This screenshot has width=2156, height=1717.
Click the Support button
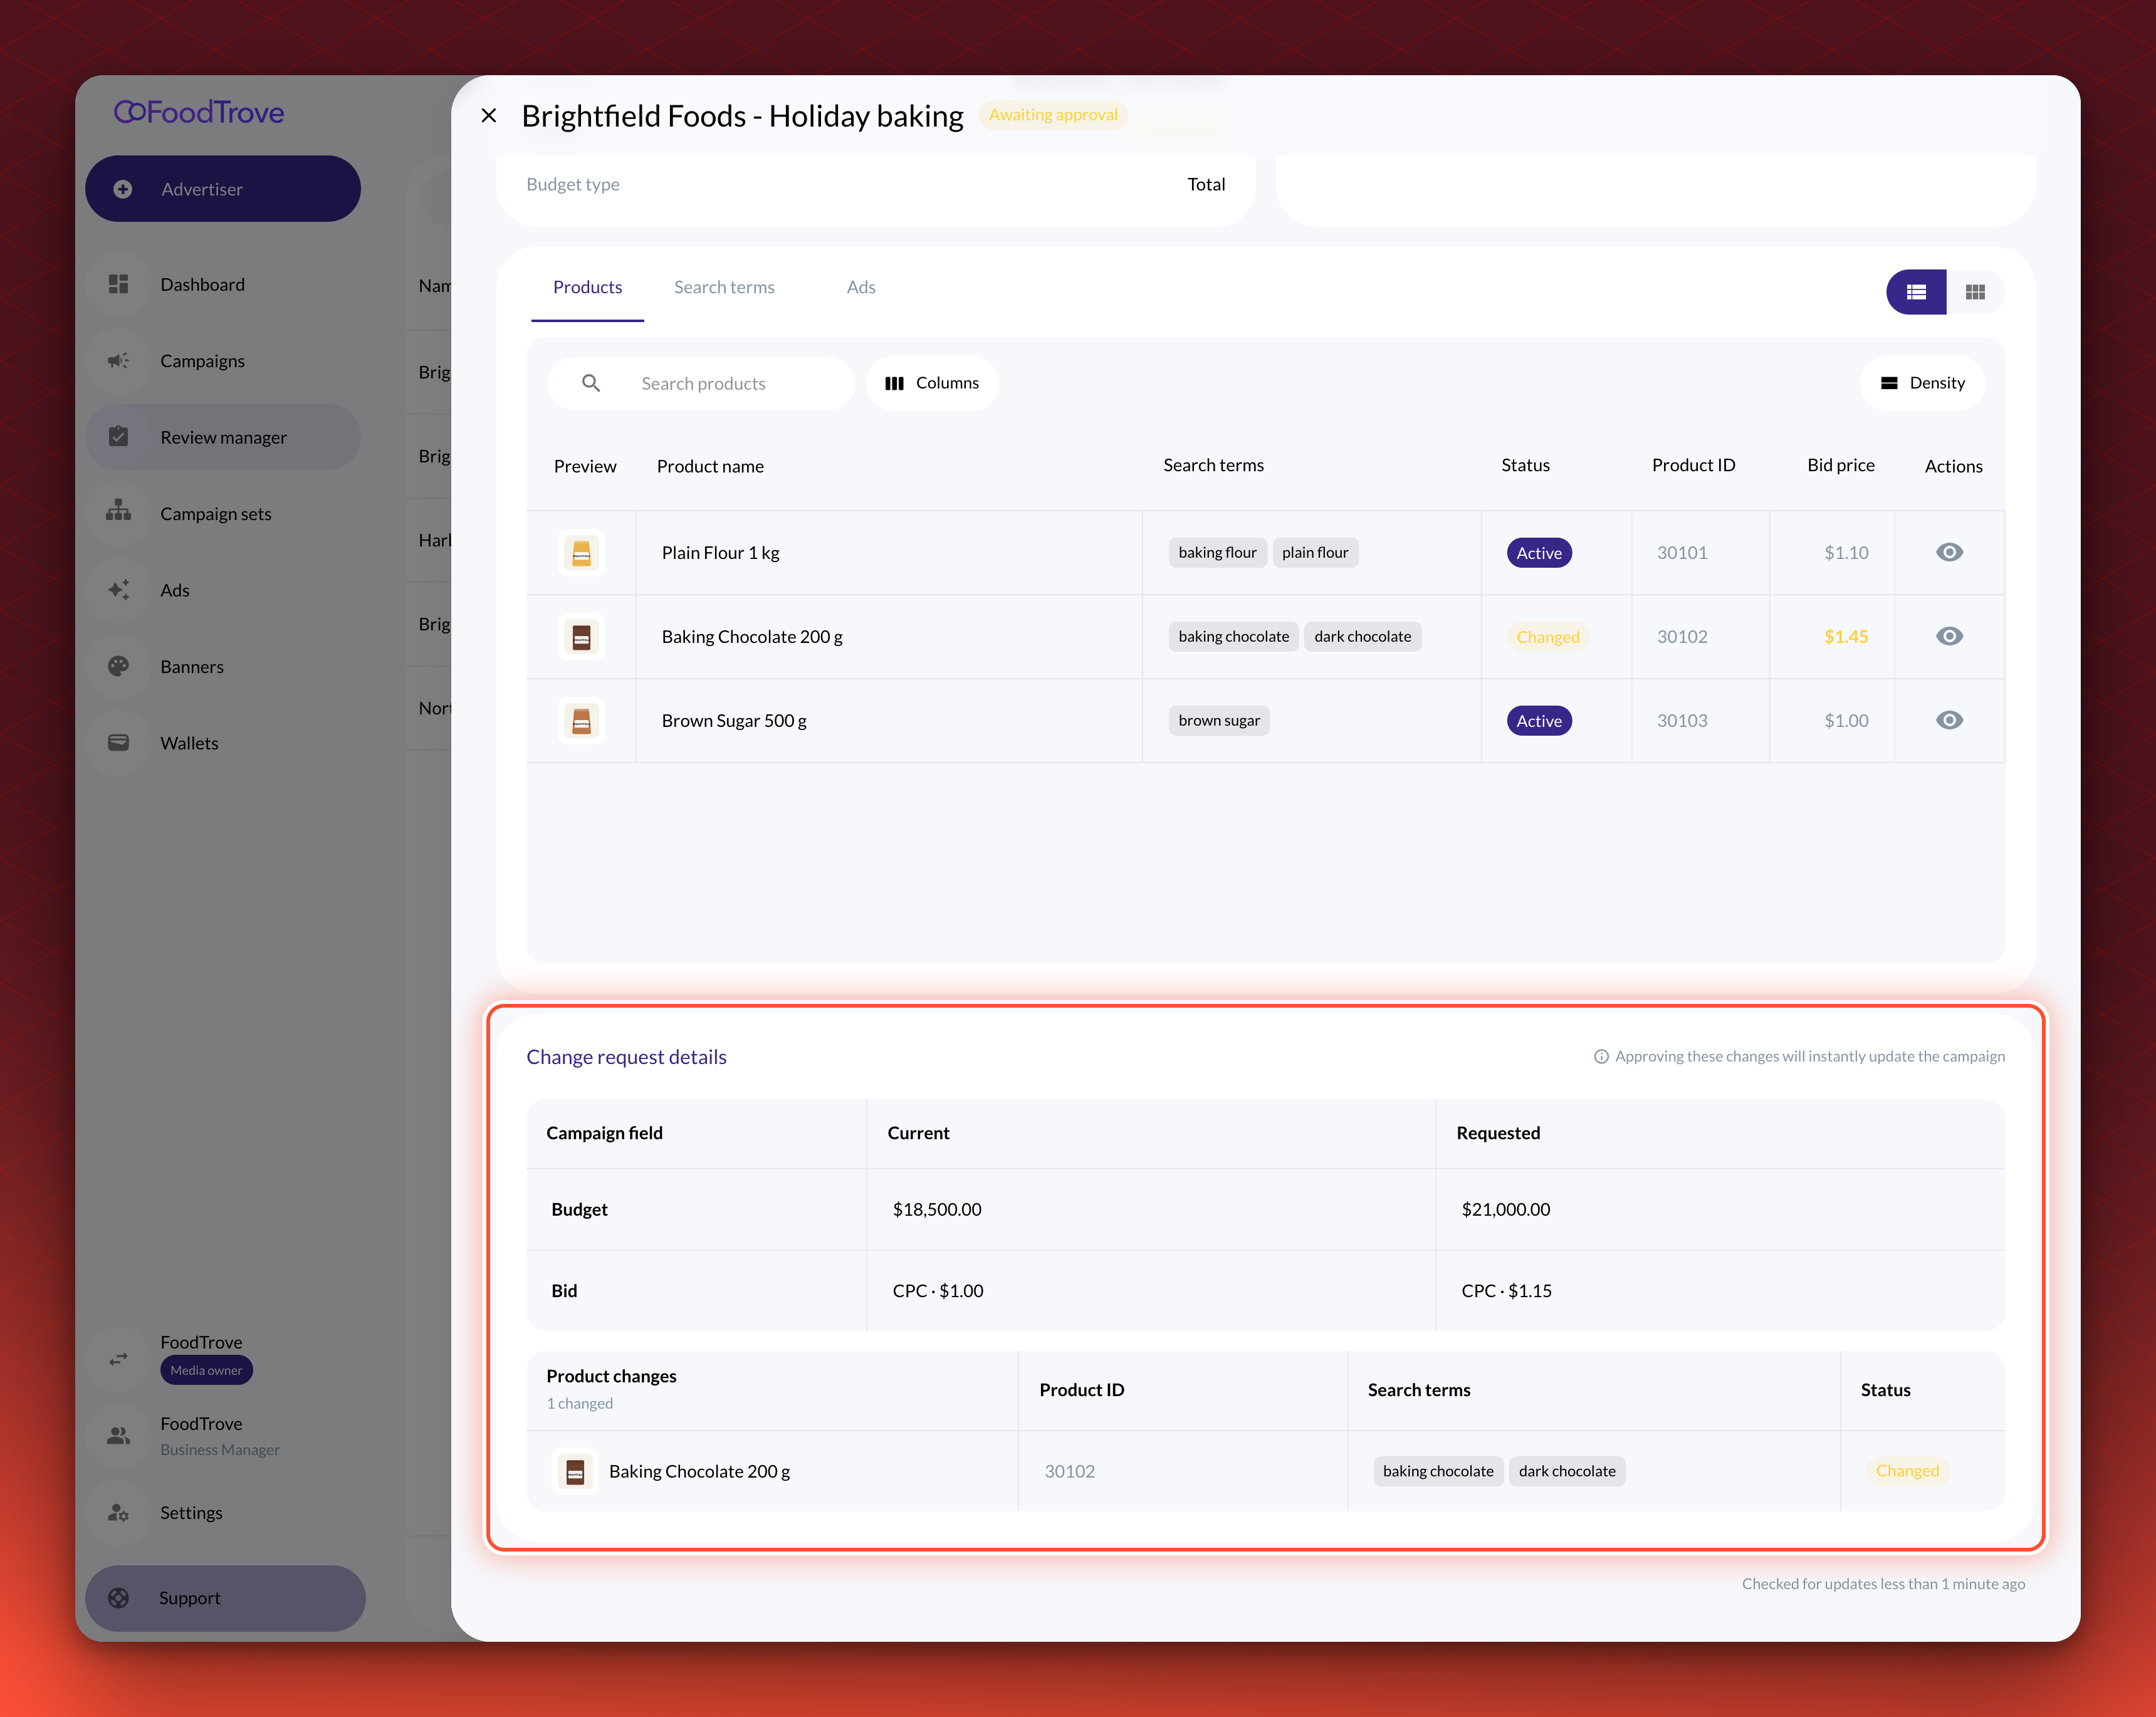click(x=225, y=1598)
